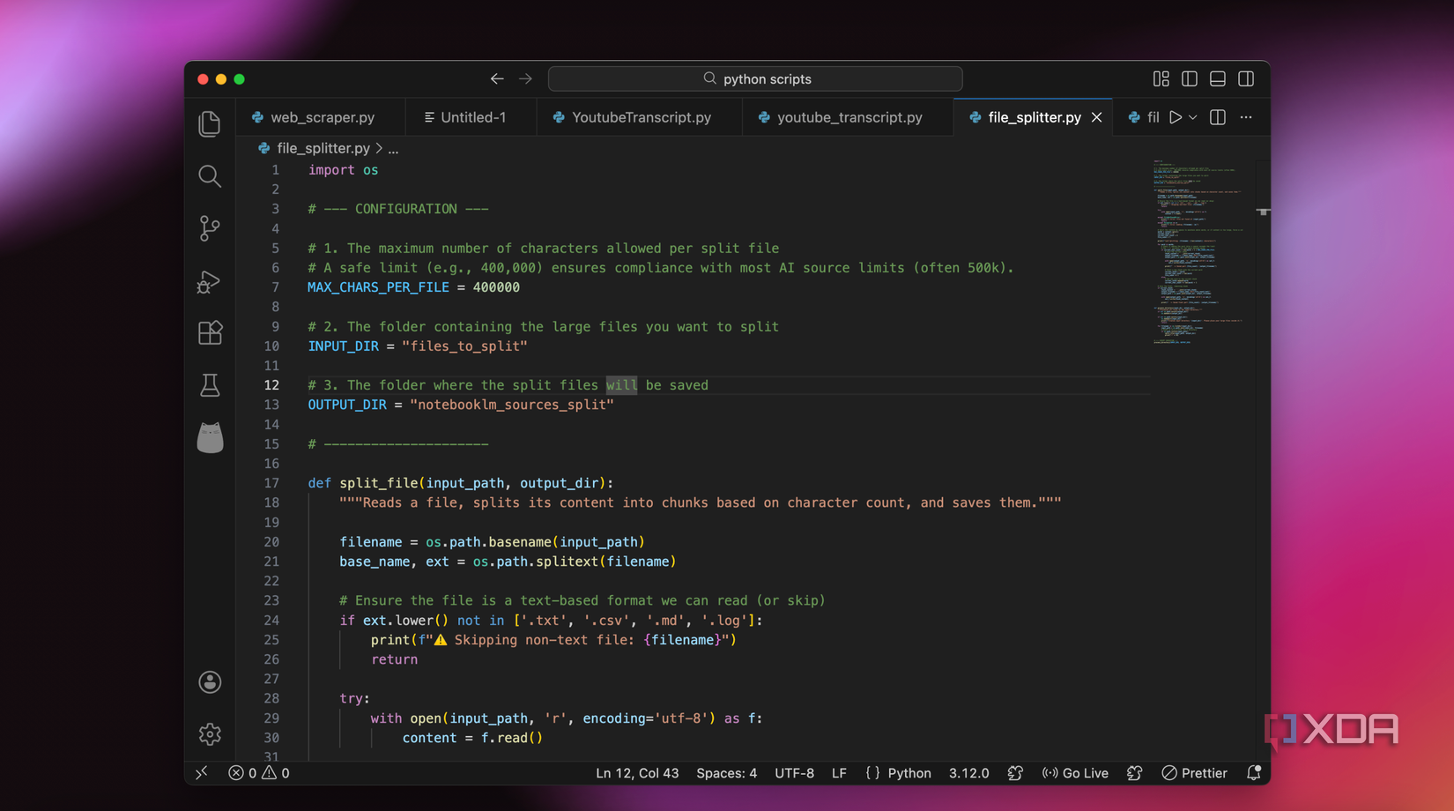Open the Search view in sidebar
The height and width of the screenshot is (811, 1454).
210,176
